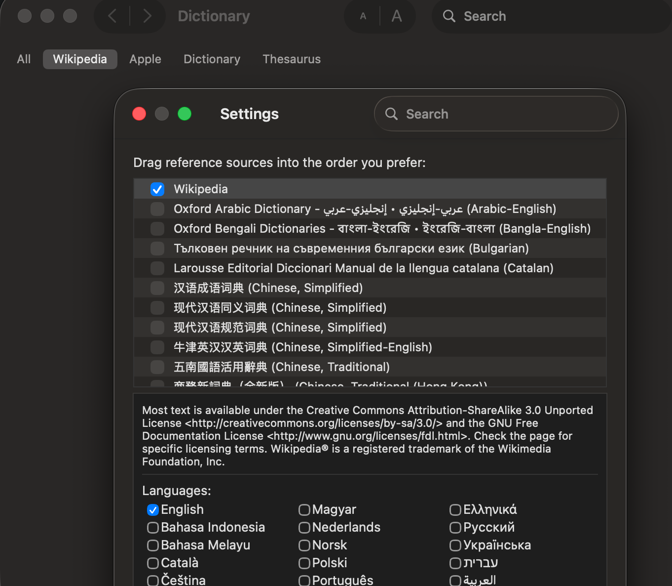This screenshot has width=672, height=586.
Task: Uncheck the Wikipedia reference source
Action: click(157, 189)
